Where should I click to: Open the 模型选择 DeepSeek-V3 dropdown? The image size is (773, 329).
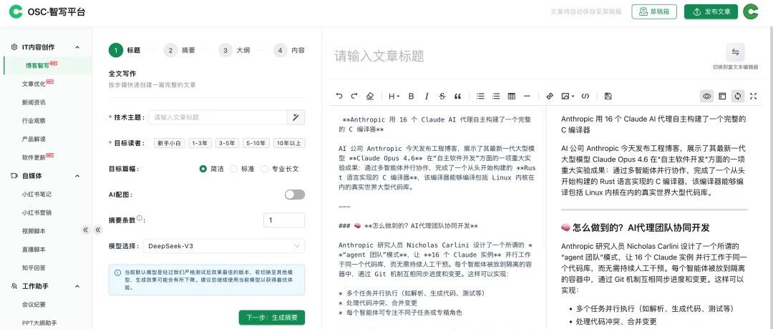[224, 246]
